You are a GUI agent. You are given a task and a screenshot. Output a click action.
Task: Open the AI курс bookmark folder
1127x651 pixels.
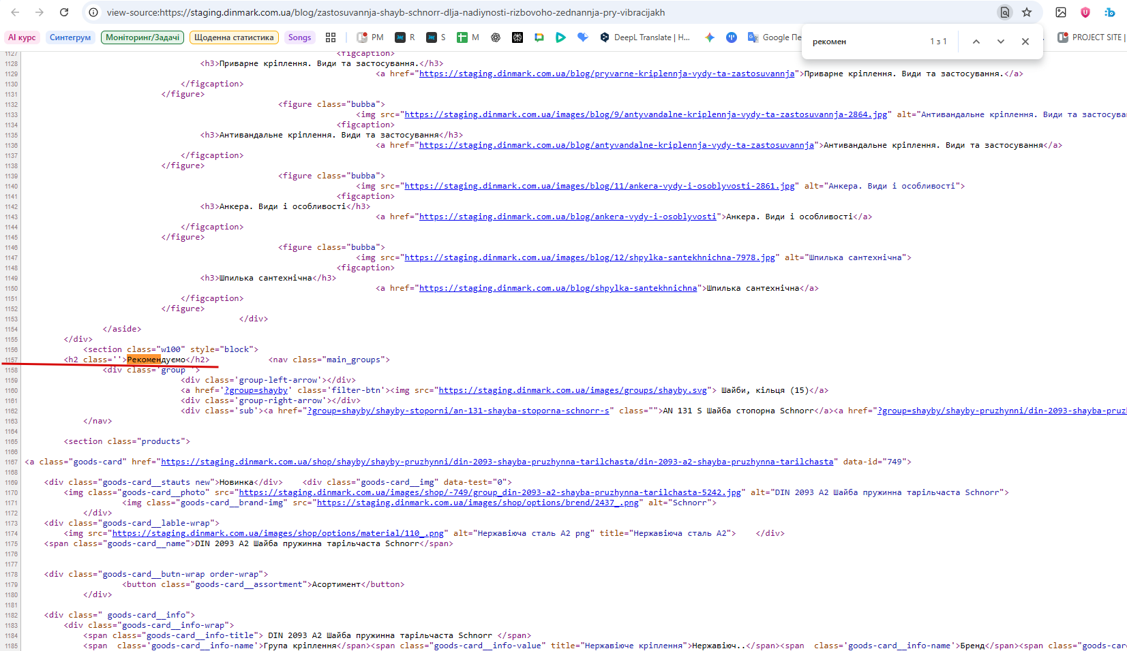pyautogui.click(x=22, y=37)
